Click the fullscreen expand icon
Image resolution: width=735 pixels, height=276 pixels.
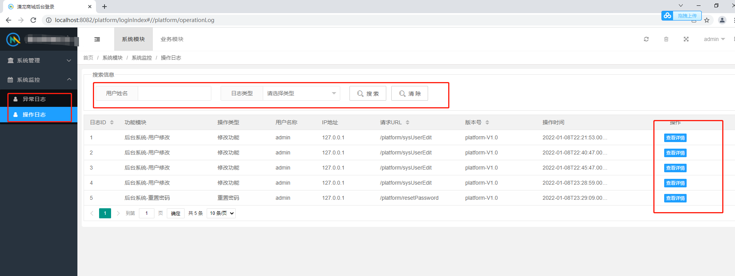pos(686,39)
